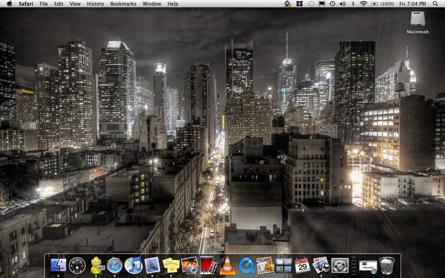Open System Preferences gear icon in Dock
The image size is (445, 278).
coord(340,265)
